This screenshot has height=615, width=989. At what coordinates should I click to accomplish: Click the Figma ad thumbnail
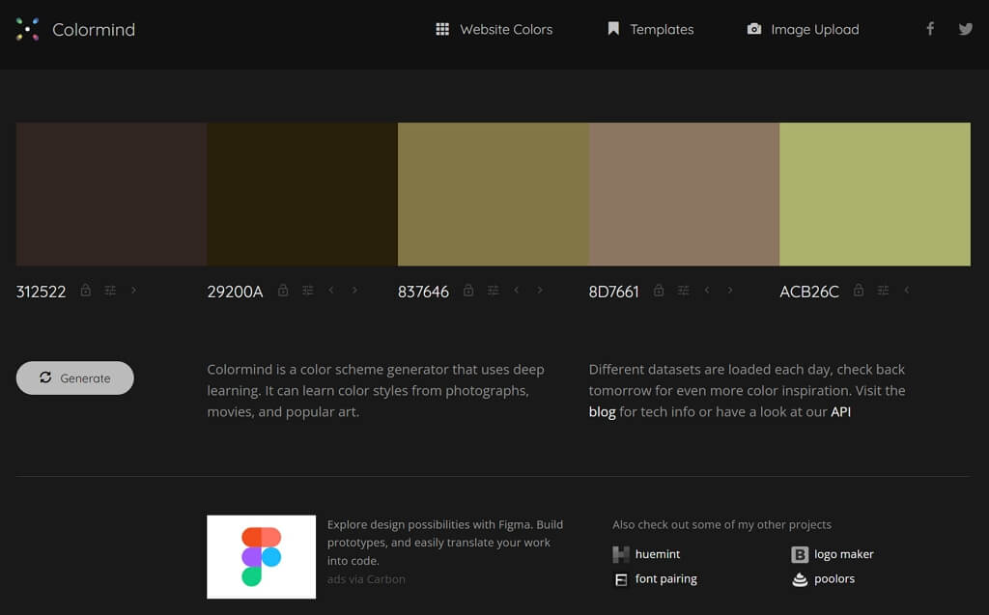click(261, 556)
